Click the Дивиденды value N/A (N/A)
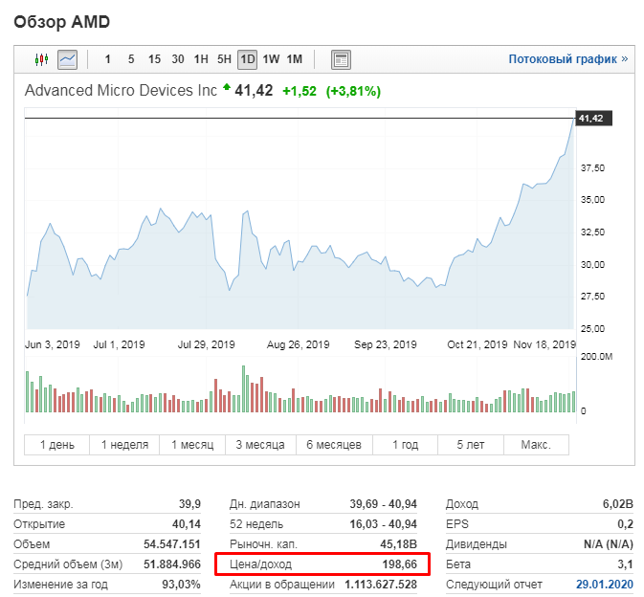This screenshot has width=644, height=597. click(609, 544)
